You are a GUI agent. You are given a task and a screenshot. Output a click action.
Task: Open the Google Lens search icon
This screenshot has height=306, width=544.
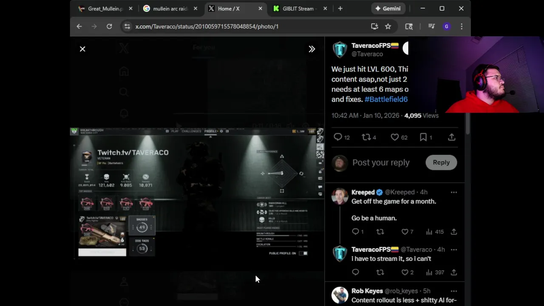[409, 26]
